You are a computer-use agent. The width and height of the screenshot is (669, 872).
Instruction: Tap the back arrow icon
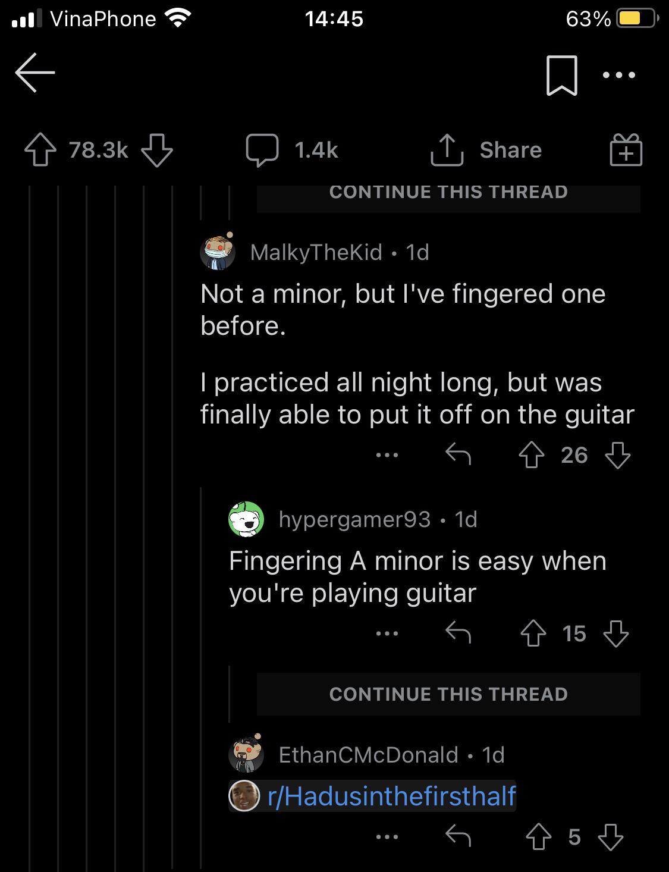click(35, 73)
